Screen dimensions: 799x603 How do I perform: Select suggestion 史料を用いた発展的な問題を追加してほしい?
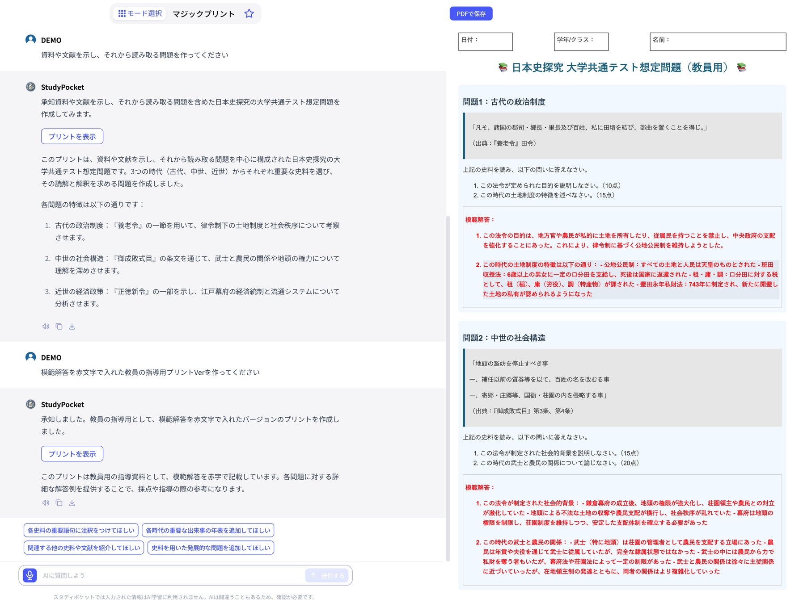pyautogui.click(x=211, y=548)
